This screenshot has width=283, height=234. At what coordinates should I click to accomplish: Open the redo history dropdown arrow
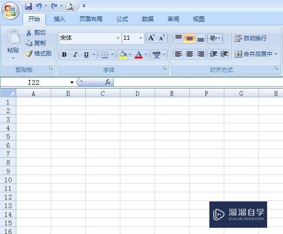click(62, 6)
